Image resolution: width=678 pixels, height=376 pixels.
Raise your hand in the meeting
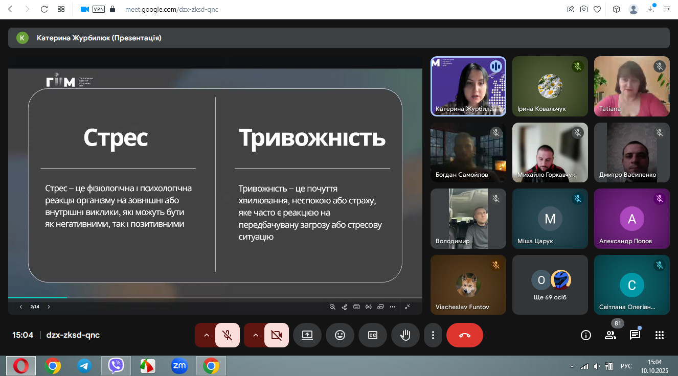click(405, 335)
